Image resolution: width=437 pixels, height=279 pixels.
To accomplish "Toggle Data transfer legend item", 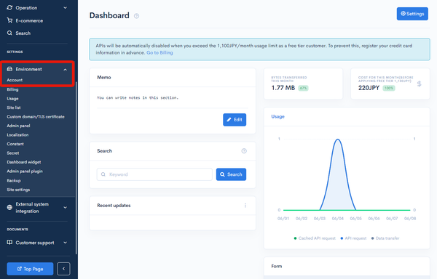I will tap(385, 238).
